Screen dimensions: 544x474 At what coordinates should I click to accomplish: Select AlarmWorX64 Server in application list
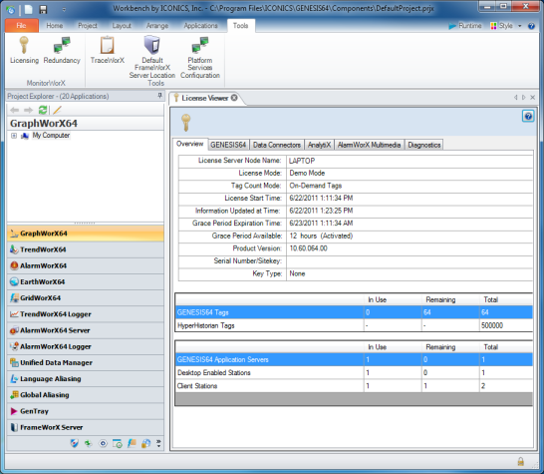[86, 330]
